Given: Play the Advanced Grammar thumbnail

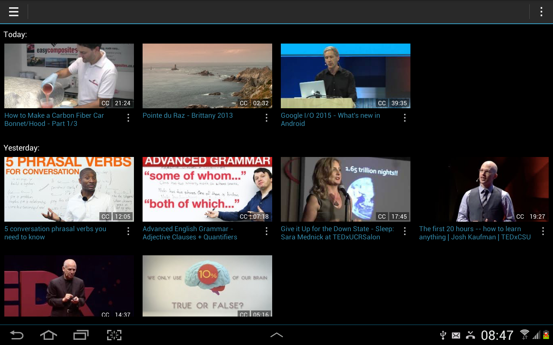Looking at the screenshot, I should (x=207, y=189).
